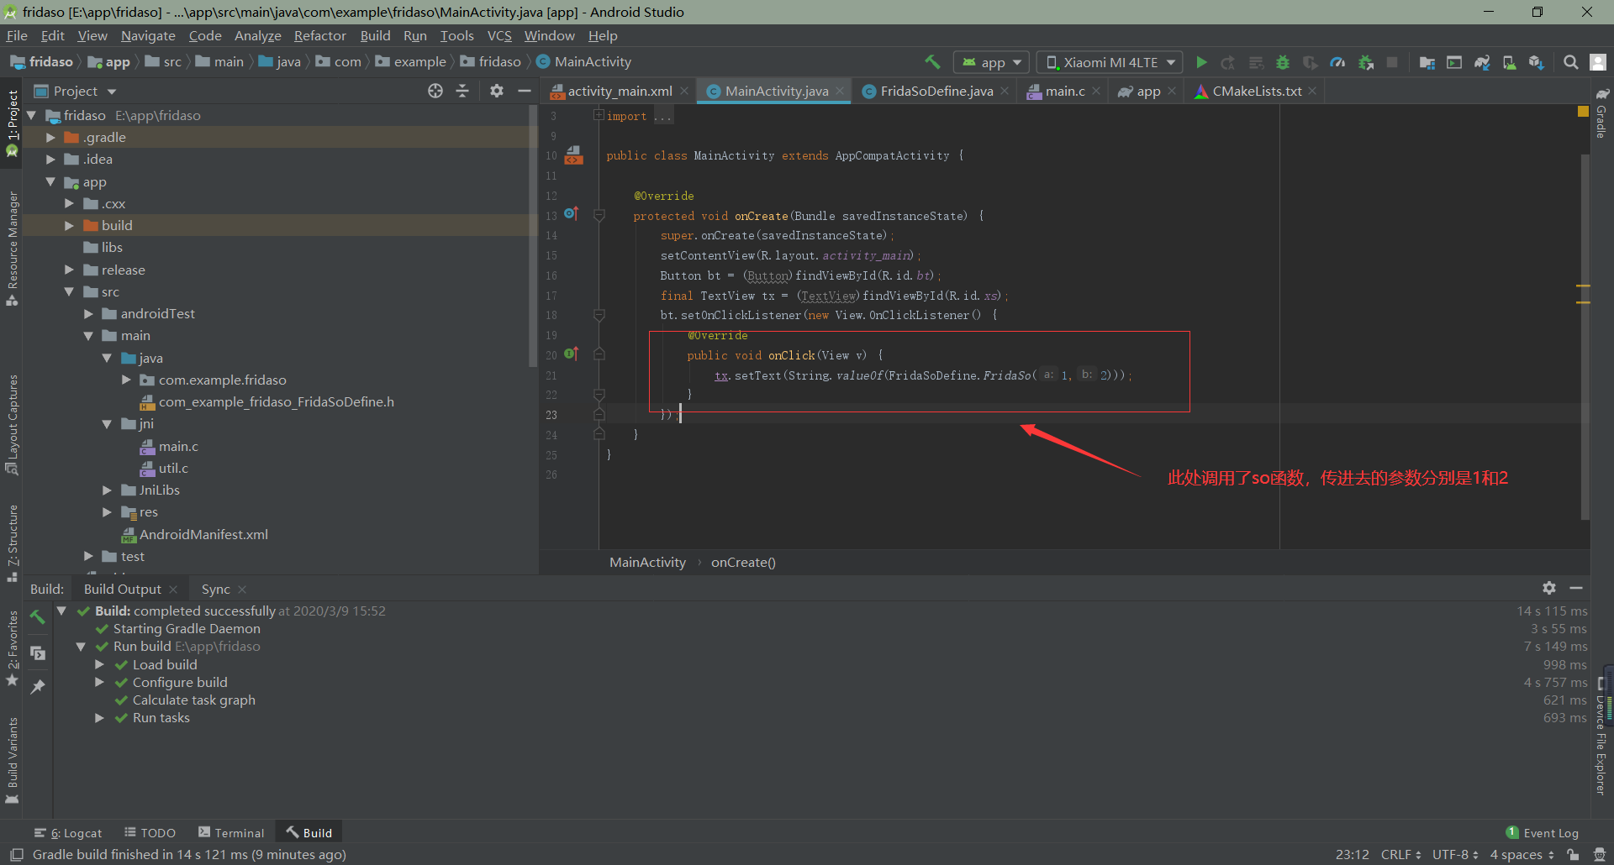Screen dimensions: 1614x865
Task: Toggle the Logcat tool window
Action: pos(69,833)
